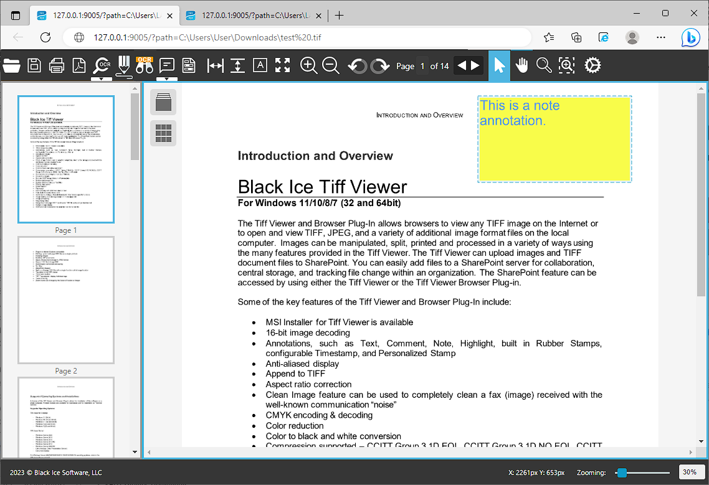Zoom out with the minus magnifier
The height and width of the screenshot is (485, 709).
click(x=331, y=65)
